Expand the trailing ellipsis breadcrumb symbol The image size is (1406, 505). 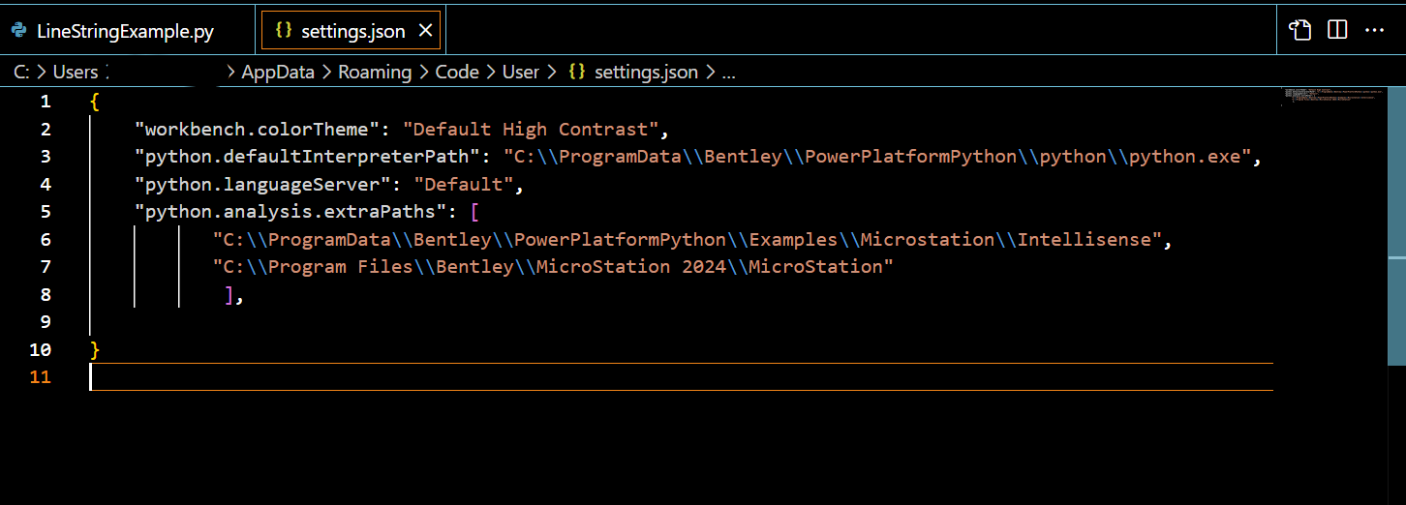(729, 72)
